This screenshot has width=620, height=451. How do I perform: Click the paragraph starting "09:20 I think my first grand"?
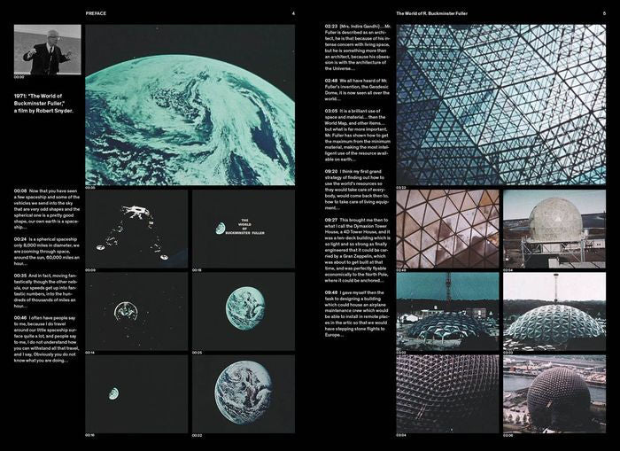click(357, 190)
